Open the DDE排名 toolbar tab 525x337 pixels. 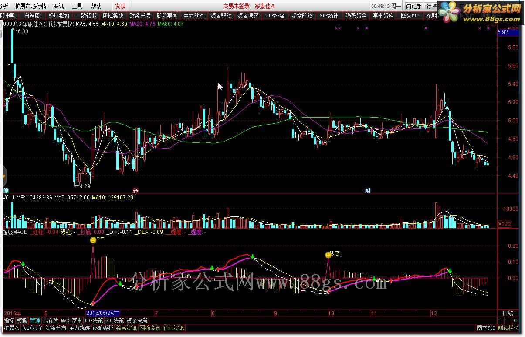pyautogui.click(x=275, y=16)
